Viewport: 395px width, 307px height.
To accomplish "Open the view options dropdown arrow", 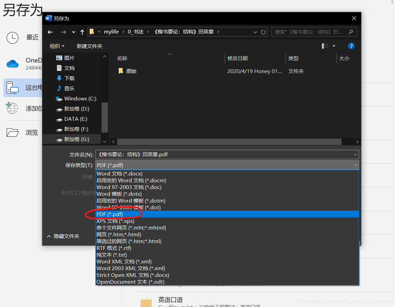I will click(x=334, y=46).
